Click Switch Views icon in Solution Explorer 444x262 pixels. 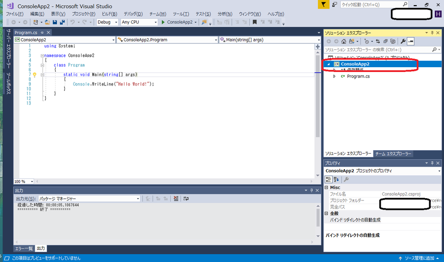pyautogui.click(x=351, y=41)
